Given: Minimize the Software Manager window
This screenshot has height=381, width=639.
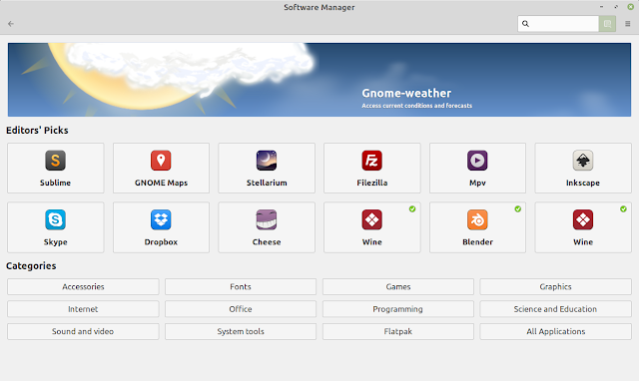Looking at the screenshot, I should [x=601, y=7].
